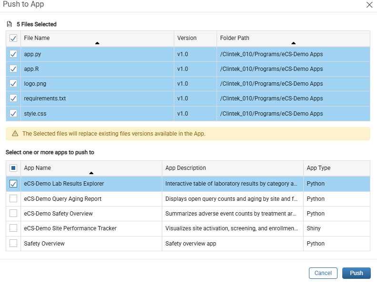The image size is (377, 286).
Task: Select the app.py file name
Action: [32, 54]
